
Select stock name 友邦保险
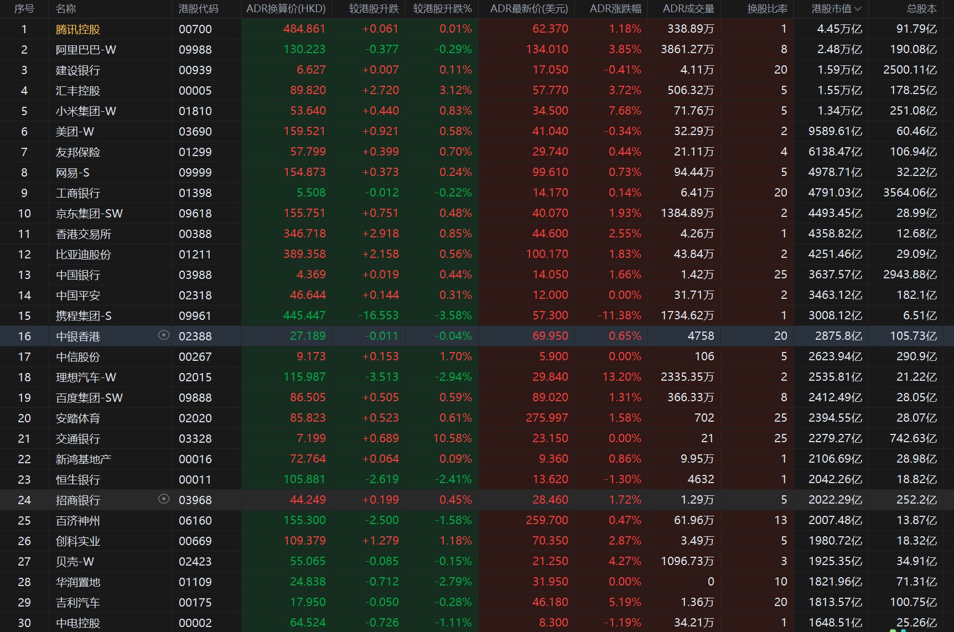[x=78, y=152]
